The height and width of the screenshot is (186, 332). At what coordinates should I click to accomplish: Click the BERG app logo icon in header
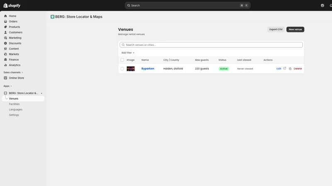click(52, 17)
